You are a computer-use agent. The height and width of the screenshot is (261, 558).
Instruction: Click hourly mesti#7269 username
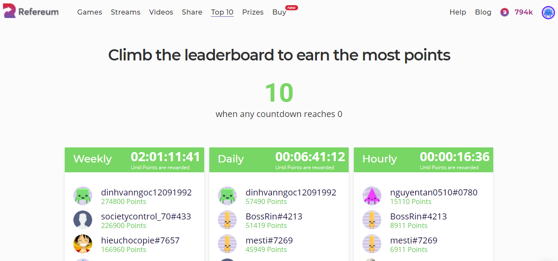414,240
